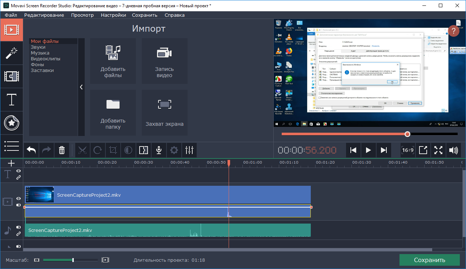Viewport: 466px width, 269px height.
Task: Open audio equalizer properties icon
Action: click(x=189, y=150)
